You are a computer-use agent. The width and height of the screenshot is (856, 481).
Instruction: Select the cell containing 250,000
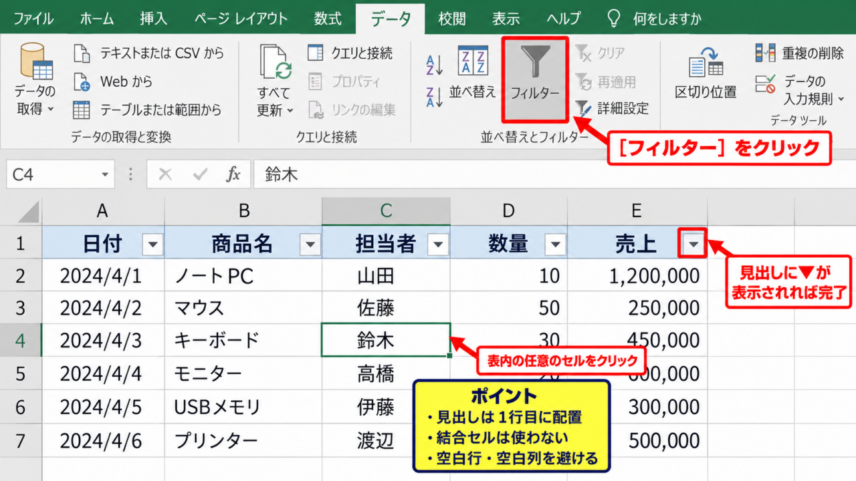pos(637,308)
